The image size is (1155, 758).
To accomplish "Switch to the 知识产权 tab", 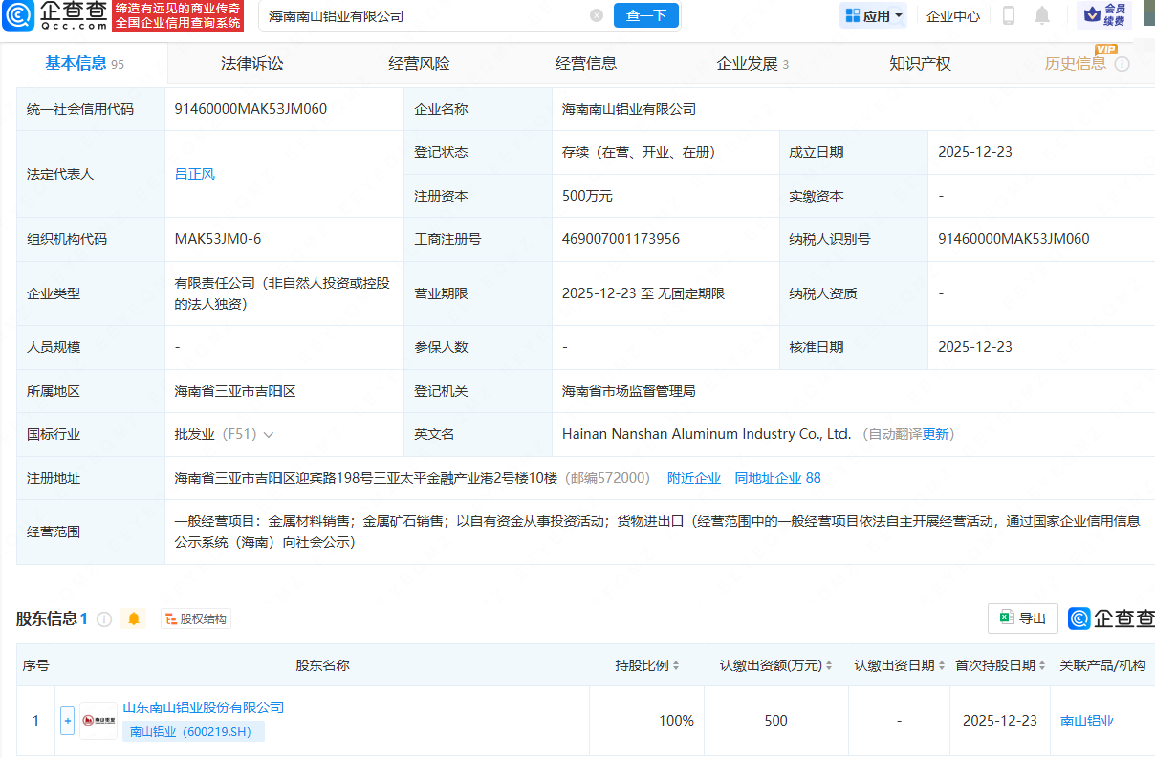I will pos(920,64).
